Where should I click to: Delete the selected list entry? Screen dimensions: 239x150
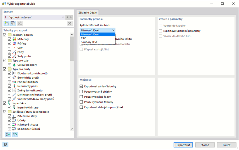pos(69,23)
